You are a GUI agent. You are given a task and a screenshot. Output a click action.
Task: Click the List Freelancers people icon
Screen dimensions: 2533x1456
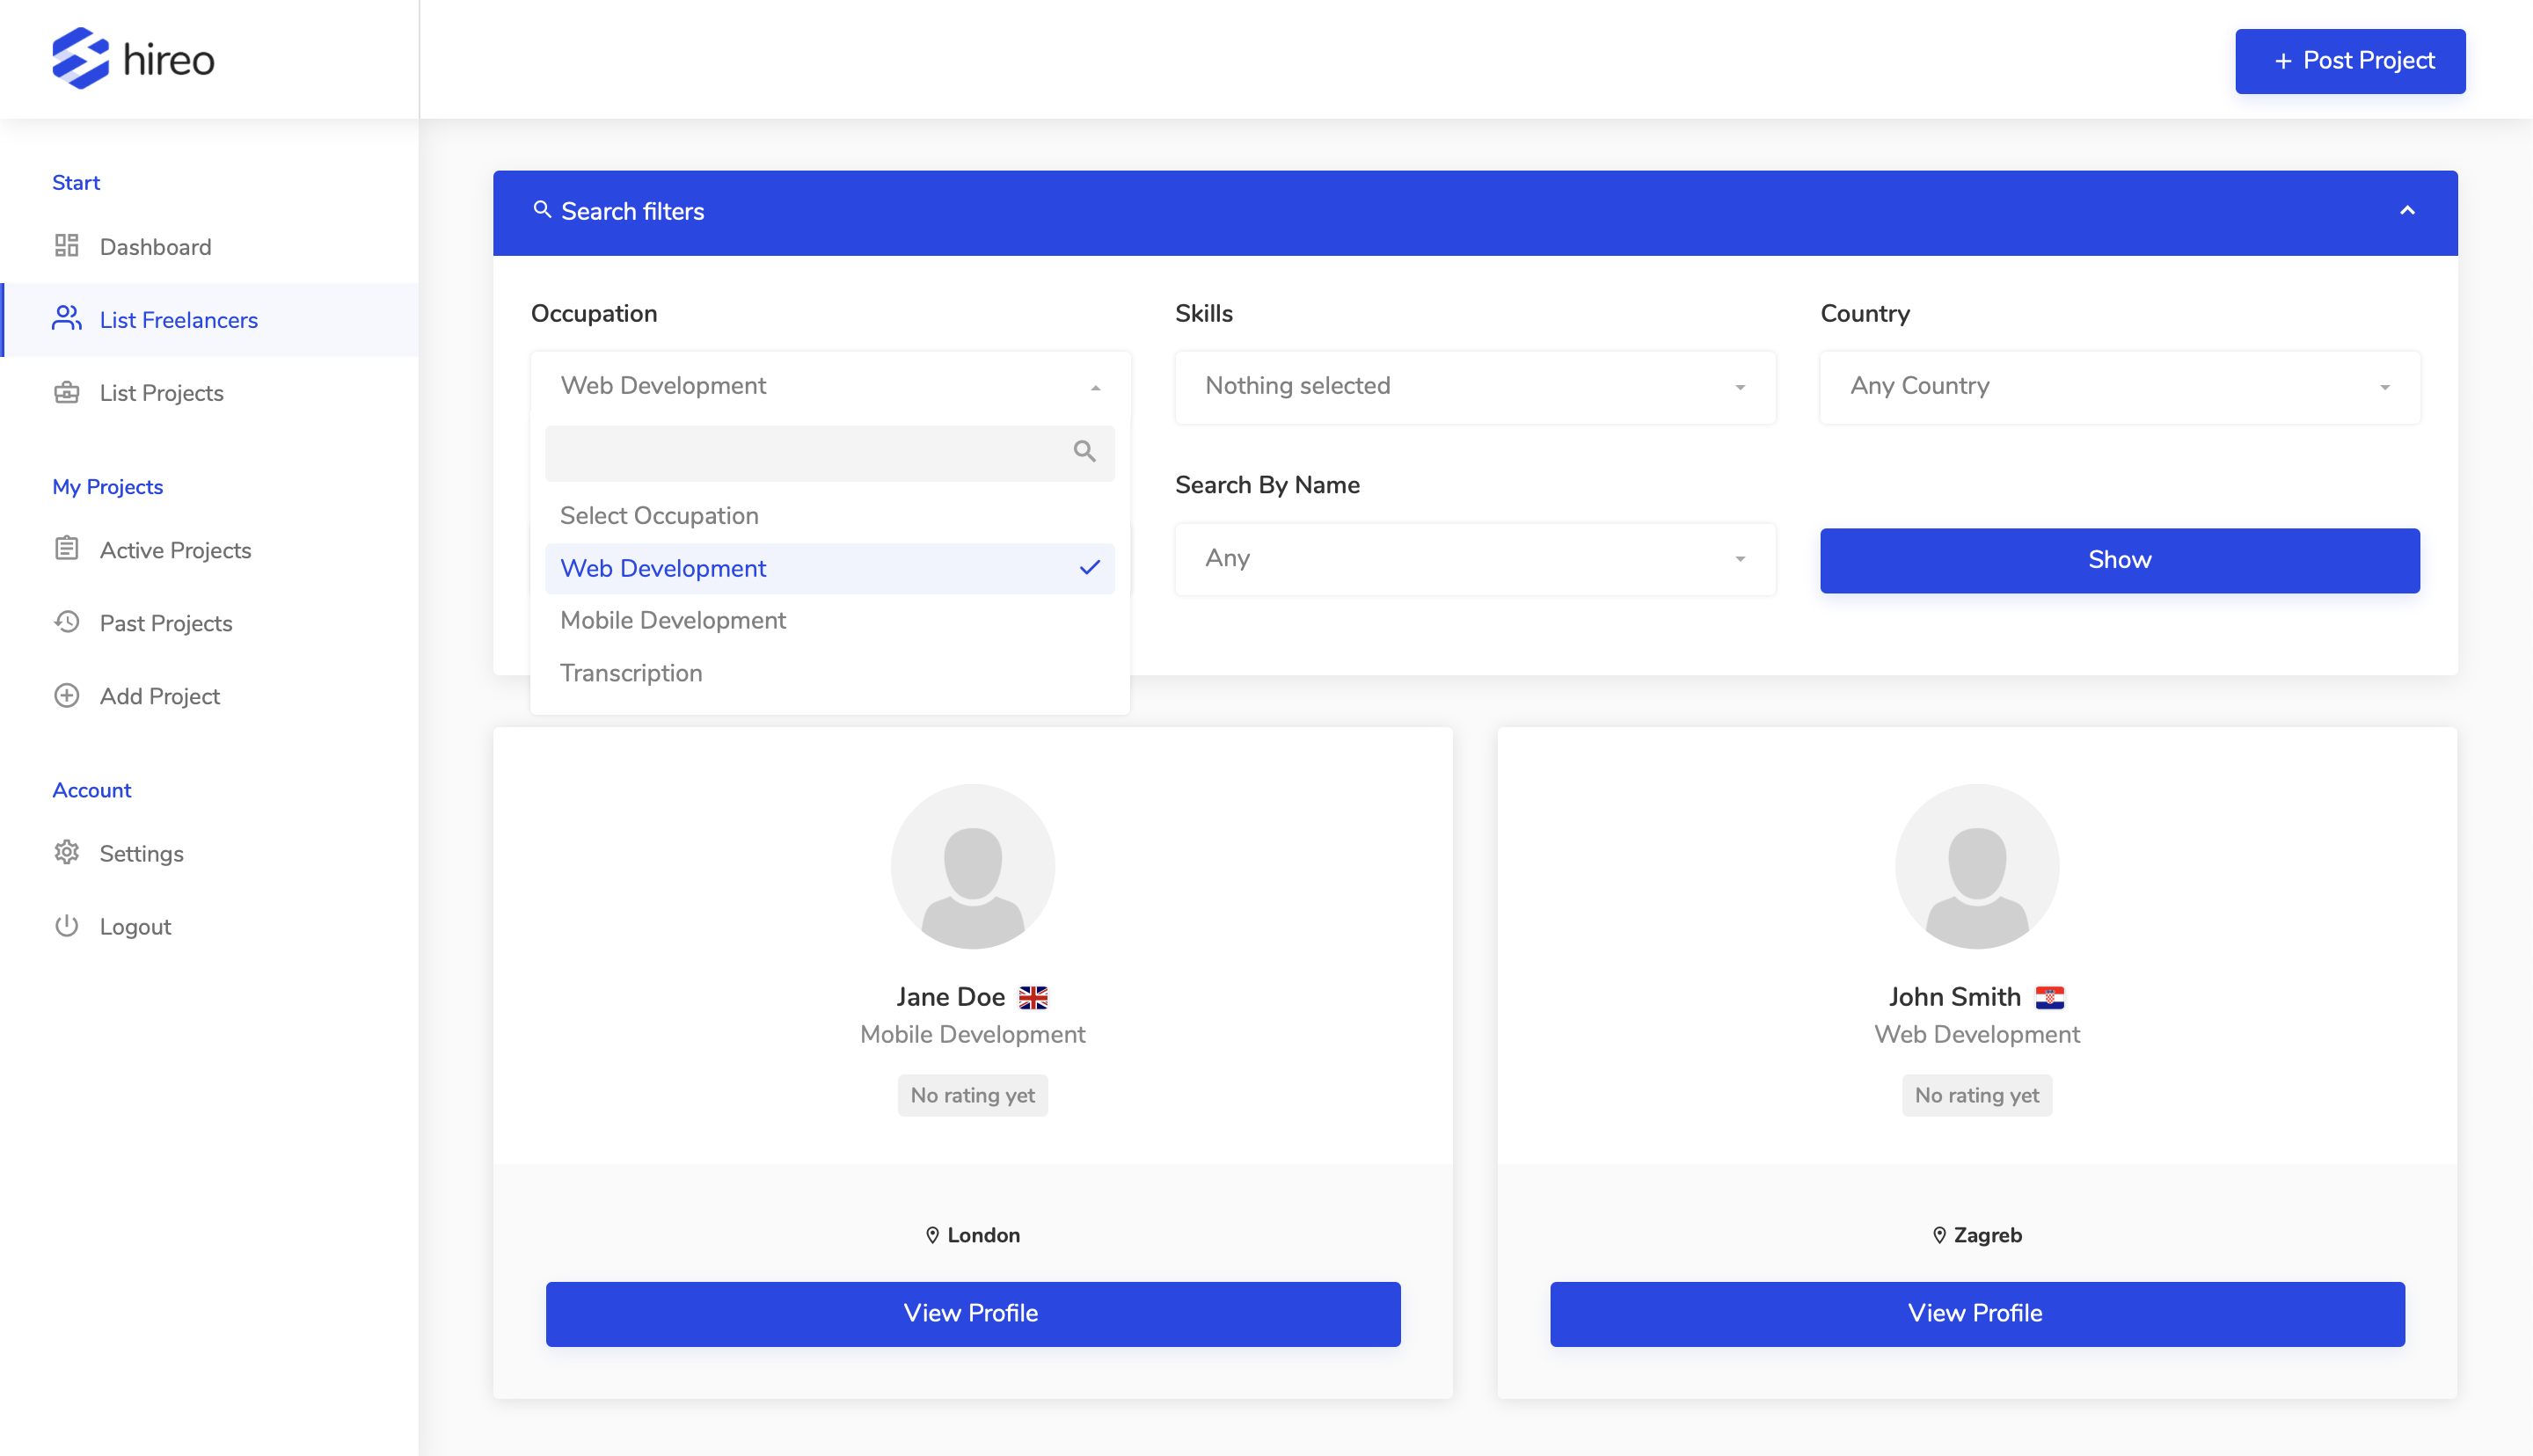pyautogui.click(x=67, y=319)
